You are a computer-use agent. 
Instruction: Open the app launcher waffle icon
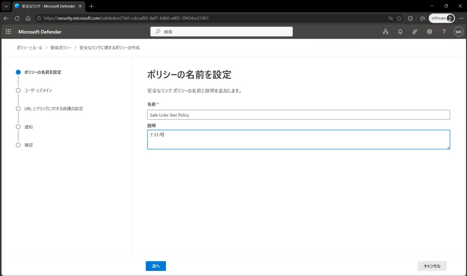click(8, 31)
